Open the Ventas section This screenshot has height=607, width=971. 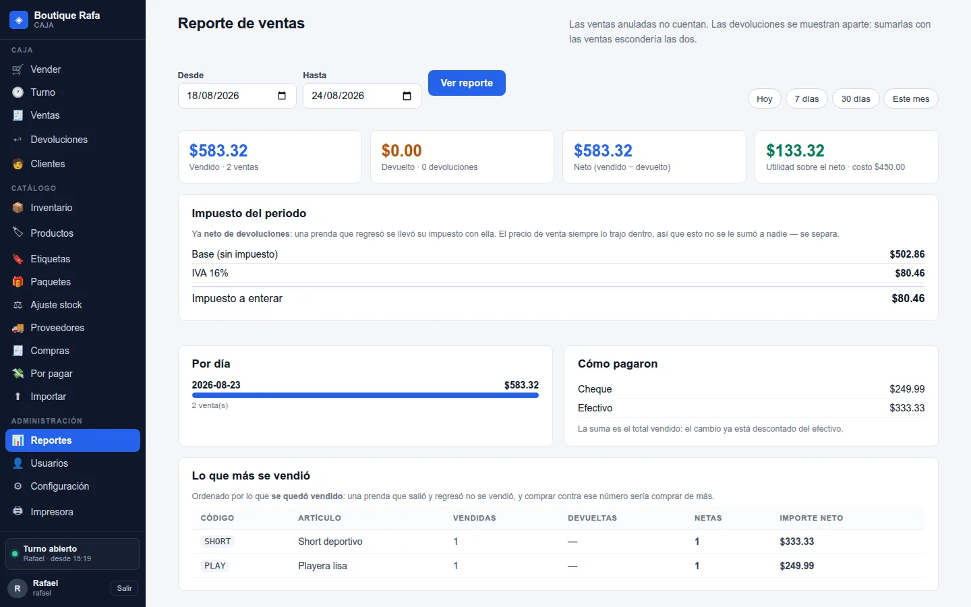tap(73, 115)
